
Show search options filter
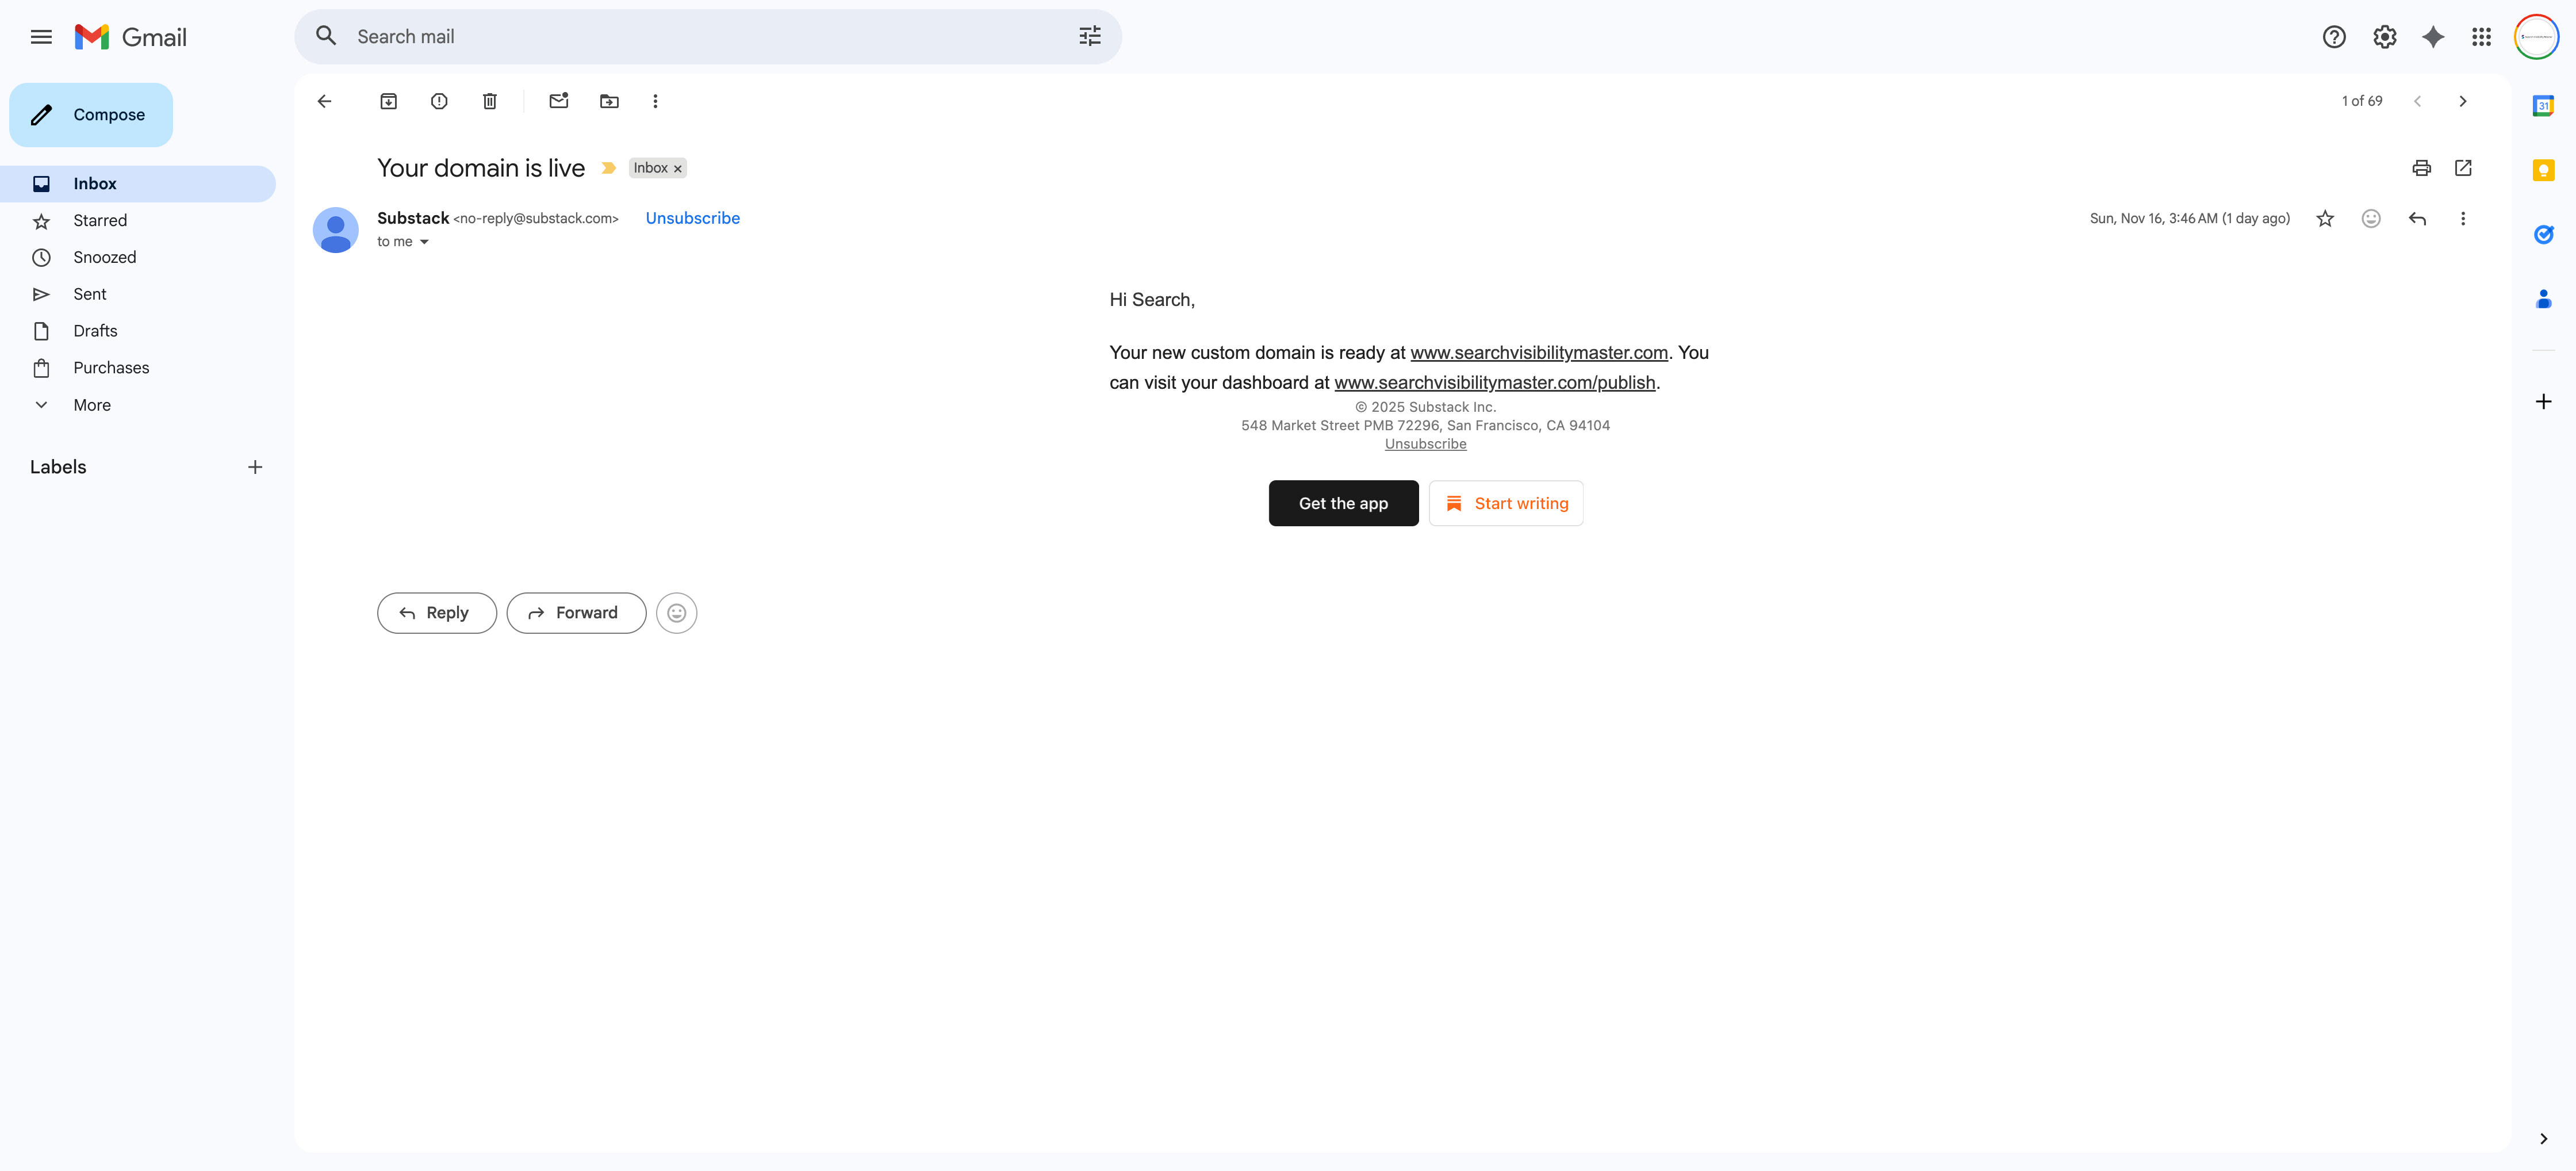click(x=1089, y=37)
